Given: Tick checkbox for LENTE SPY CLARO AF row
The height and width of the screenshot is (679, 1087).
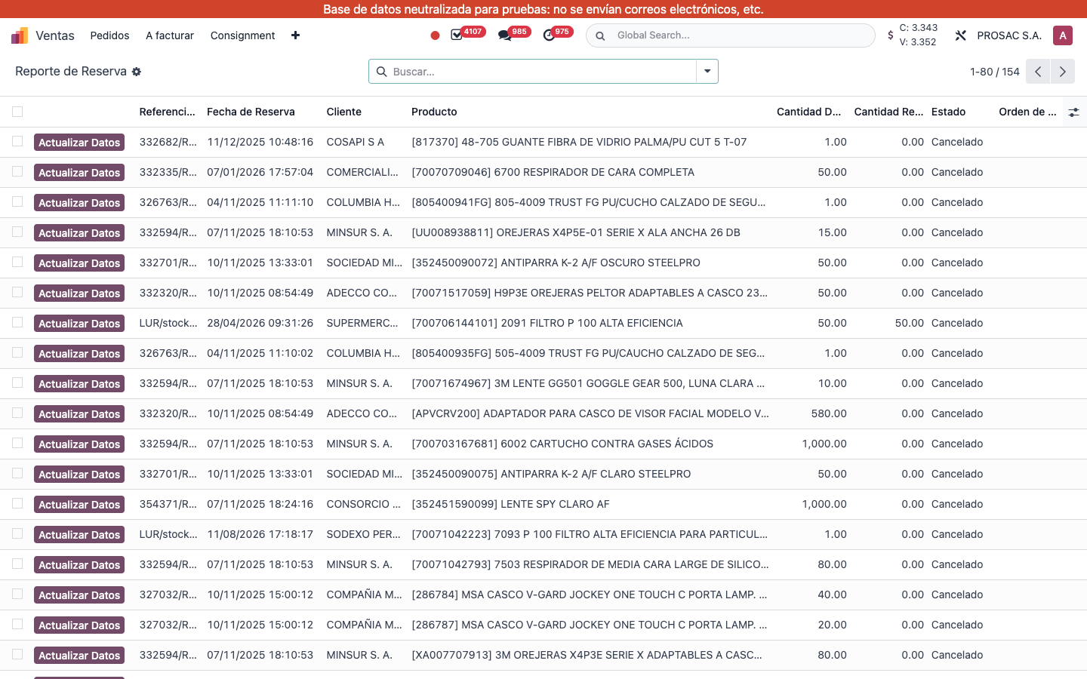Looking at the screenshot, I should (x=17, y=503).
